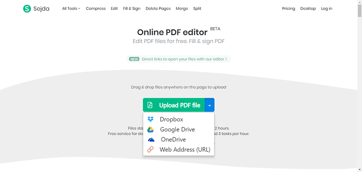362x172 pixels.
Task: Click the Web Address link chain icon
Action: coord(151,150)
